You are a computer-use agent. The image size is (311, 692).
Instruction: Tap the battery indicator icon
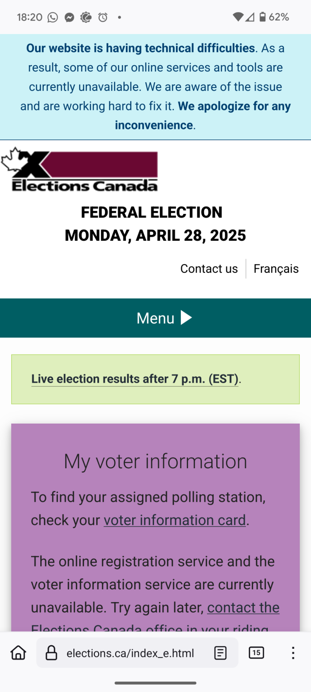click(262, 18)
